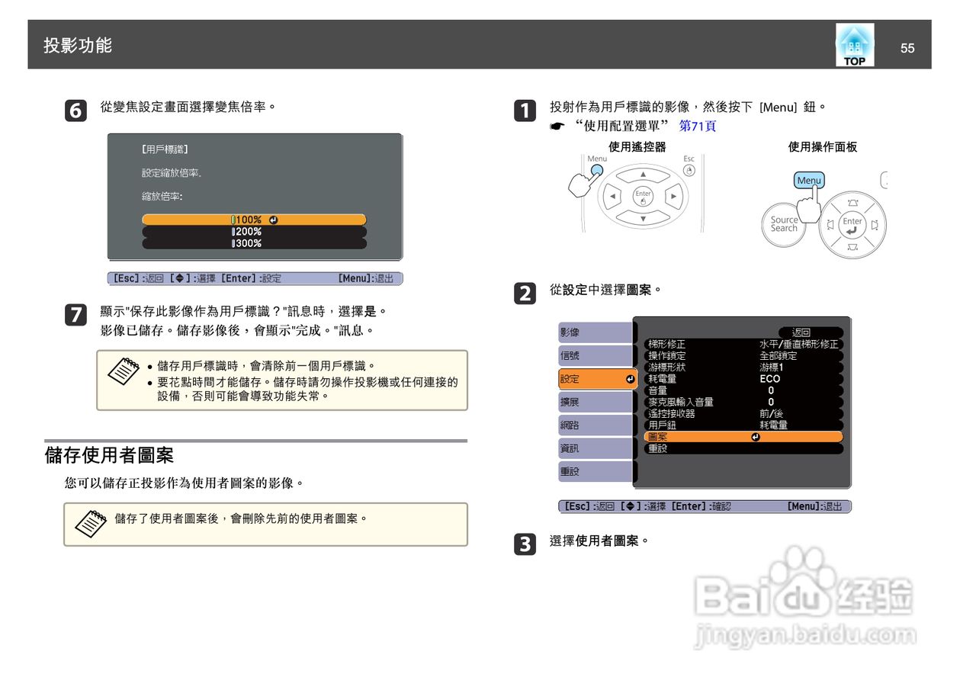The height and width of the screenshot is (690, 976).
Task: Click the Esc button on the remote control
Action: tap(689, 170)
